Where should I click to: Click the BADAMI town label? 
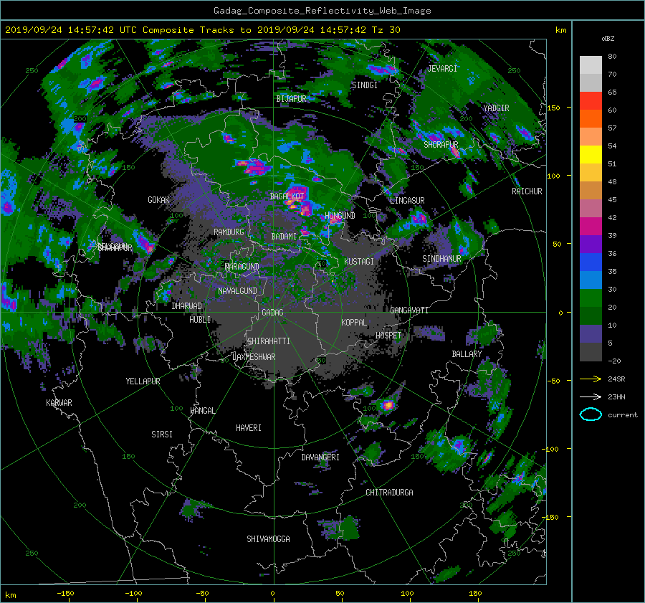point(284,237)
